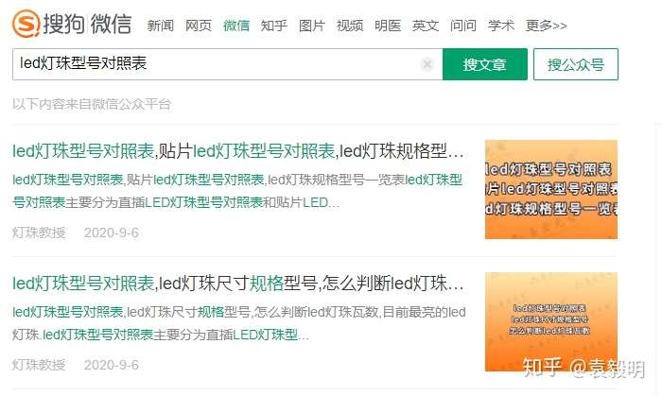Open the 视频 tab
This screenshot has height=396, width=662.
[350, 26]
